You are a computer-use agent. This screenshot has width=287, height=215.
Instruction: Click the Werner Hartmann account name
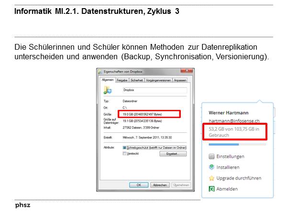229,113
